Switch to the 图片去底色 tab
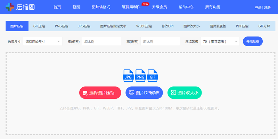The image size is (278, 139). tap(218, 26)
